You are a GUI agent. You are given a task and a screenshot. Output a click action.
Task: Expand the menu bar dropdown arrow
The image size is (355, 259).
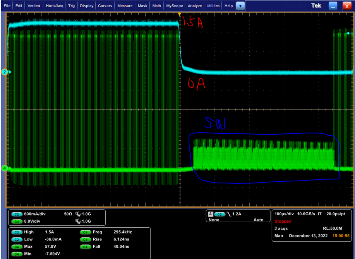click(240, 6)
